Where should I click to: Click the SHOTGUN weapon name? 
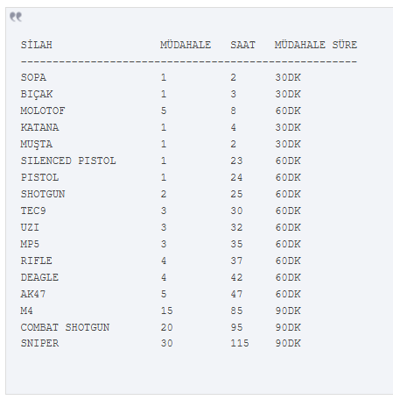(43, 194)
